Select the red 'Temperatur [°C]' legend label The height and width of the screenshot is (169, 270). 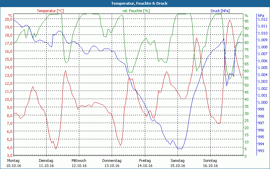pos(50,11)
